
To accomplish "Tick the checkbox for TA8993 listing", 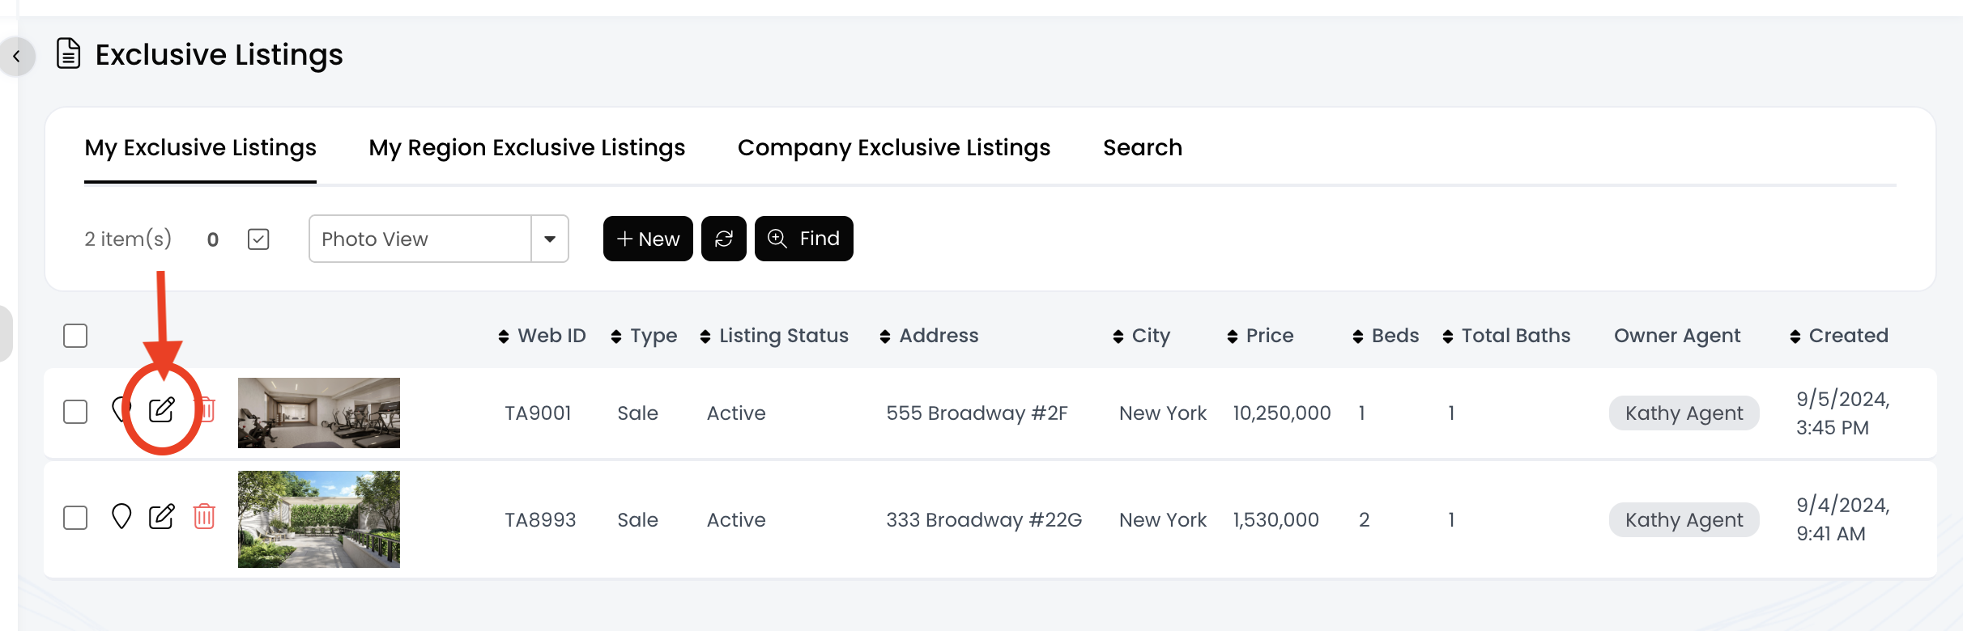I will click(75, 518).
